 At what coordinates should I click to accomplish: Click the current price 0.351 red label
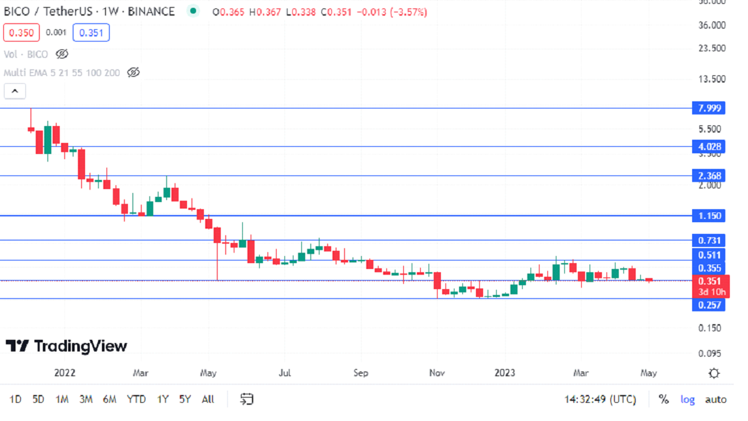click(711, 286)
